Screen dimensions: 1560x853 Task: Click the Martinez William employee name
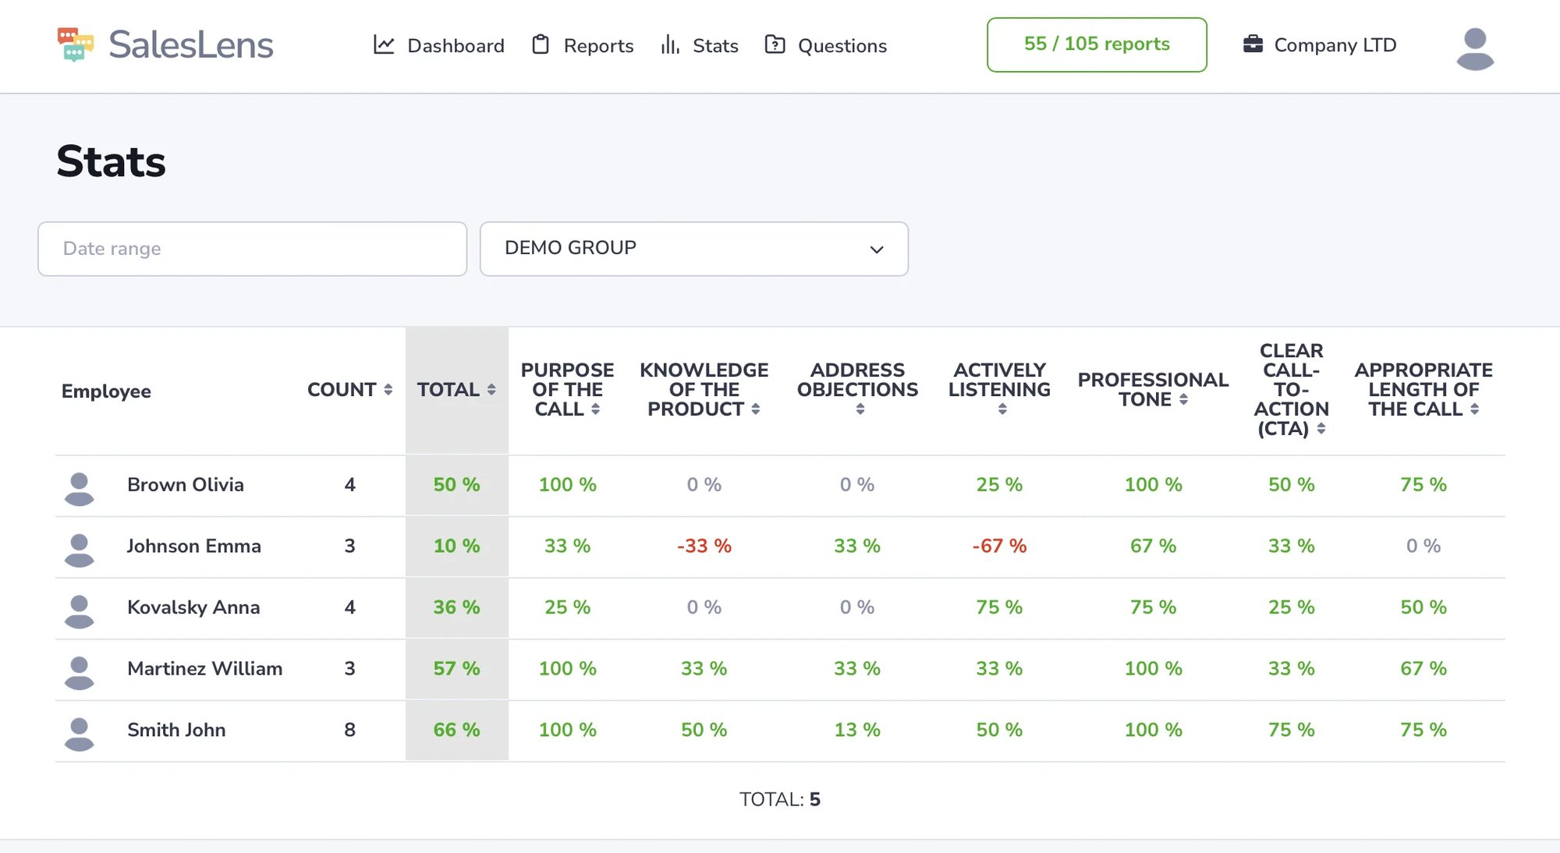click(x=204, y=669)
